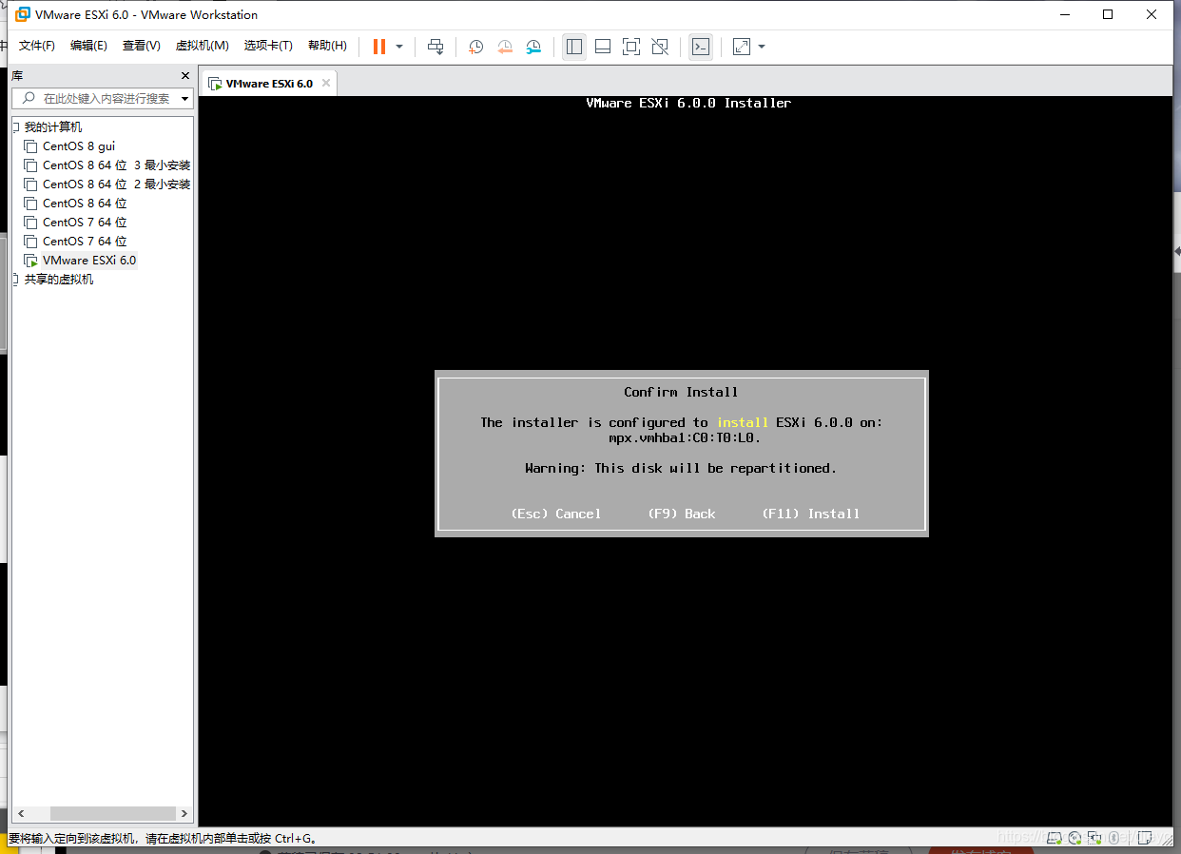Click the disk repartition warning text
The width and height of the screenshot is (1181, 854).
681,468
